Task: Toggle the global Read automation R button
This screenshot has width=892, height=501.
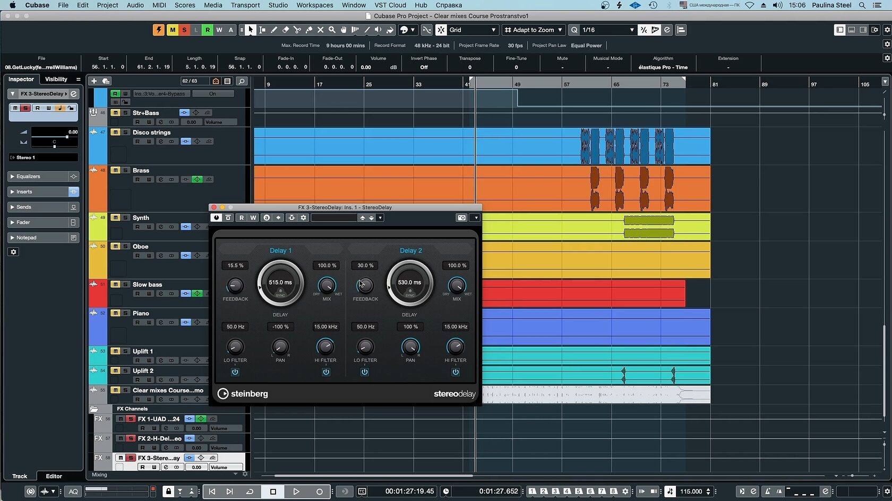Action: point(208,30)
